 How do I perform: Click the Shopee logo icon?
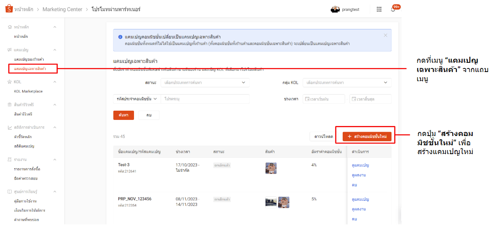(x=8, y=8)
